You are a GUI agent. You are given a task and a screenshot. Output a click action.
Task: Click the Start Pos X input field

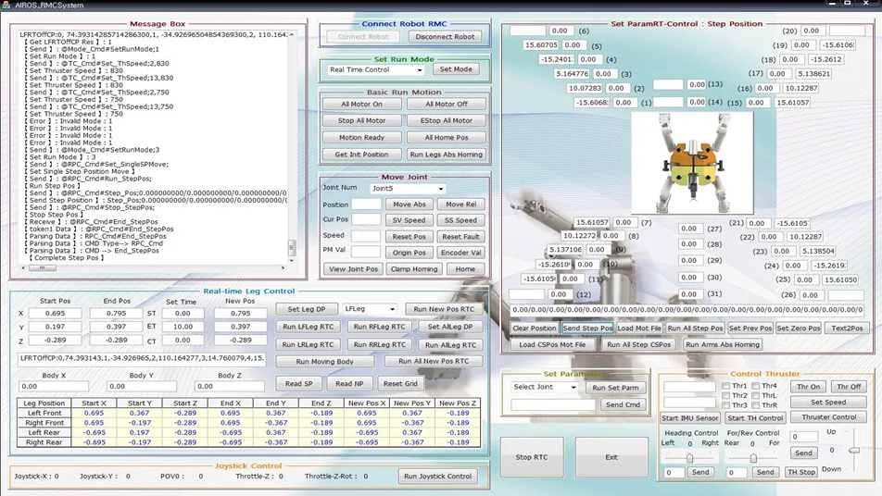pos(54,314)
